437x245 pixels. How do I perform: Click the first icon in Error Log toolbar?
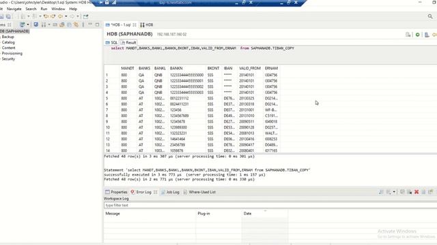tap(381, 192)
